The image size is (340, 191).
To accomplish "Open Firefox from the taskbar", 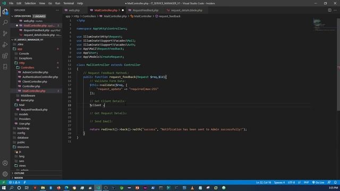I will [x=58, y=188].
